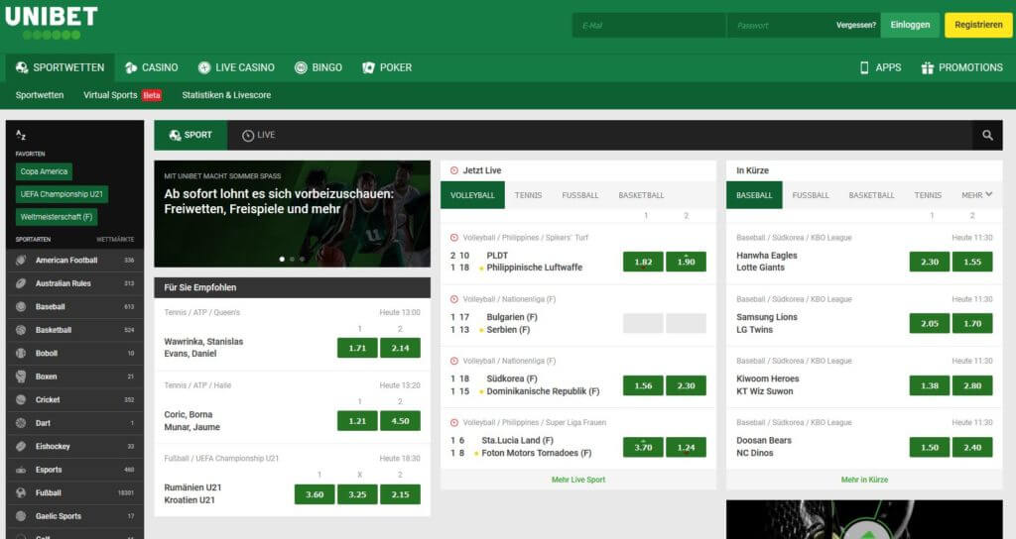This screenshot has height=539, width=1016.
Task: Click the Casino cards icon
Action: [131, 67]
